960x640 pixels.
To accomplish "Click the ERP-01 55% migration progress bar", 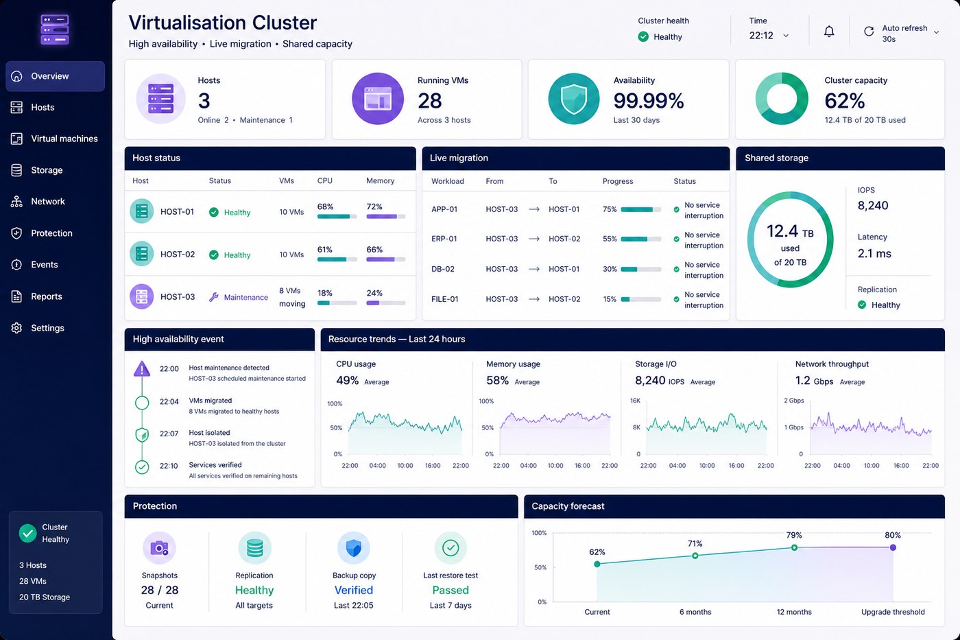I will [x=641, y=239].
